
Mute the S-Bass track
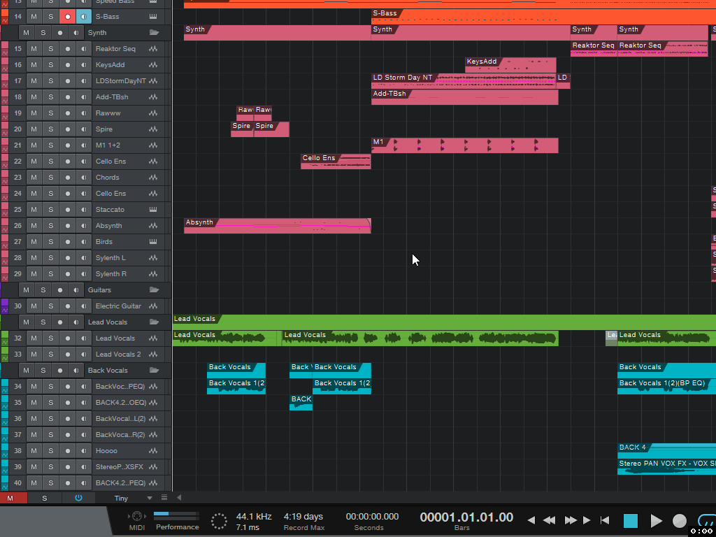[x=34, y=17]
